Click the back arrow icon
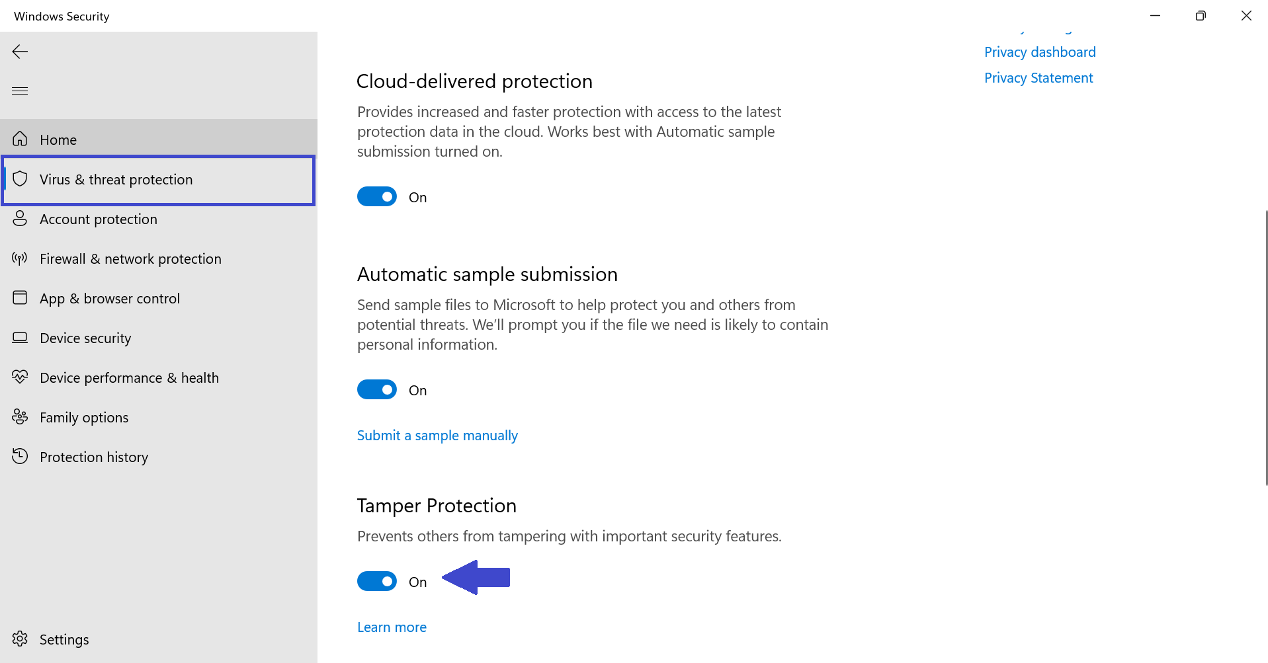 20,52
